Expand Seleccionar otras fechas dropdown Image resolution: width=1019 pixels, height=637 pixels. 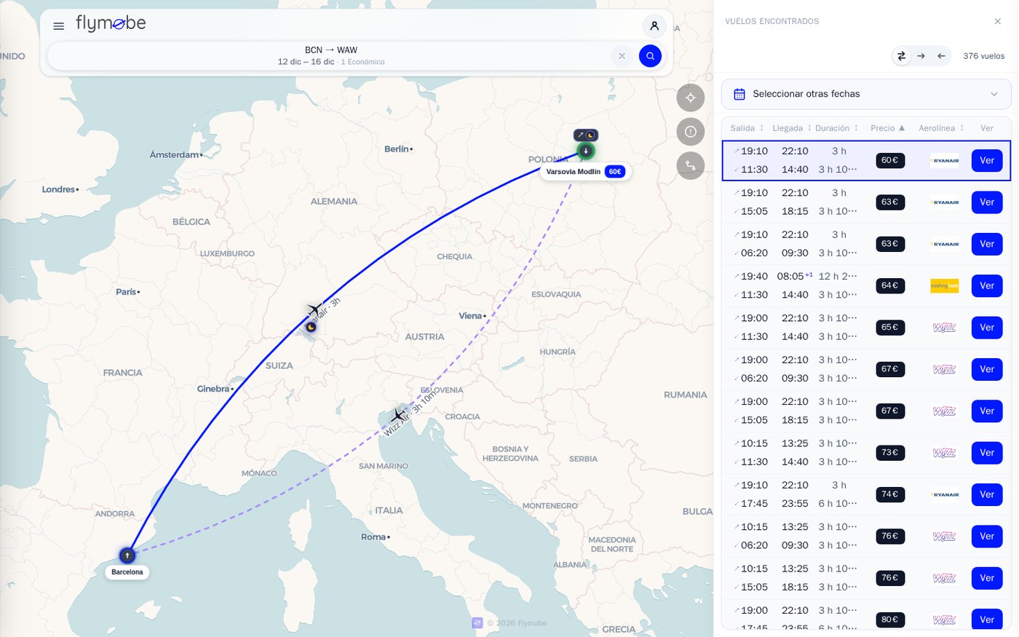click(x=866, y=94)
